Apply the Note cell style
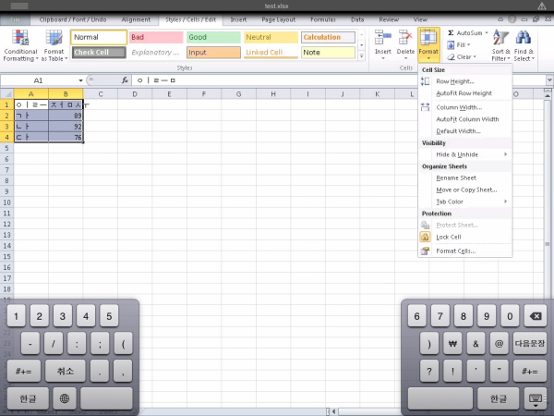 328,53
